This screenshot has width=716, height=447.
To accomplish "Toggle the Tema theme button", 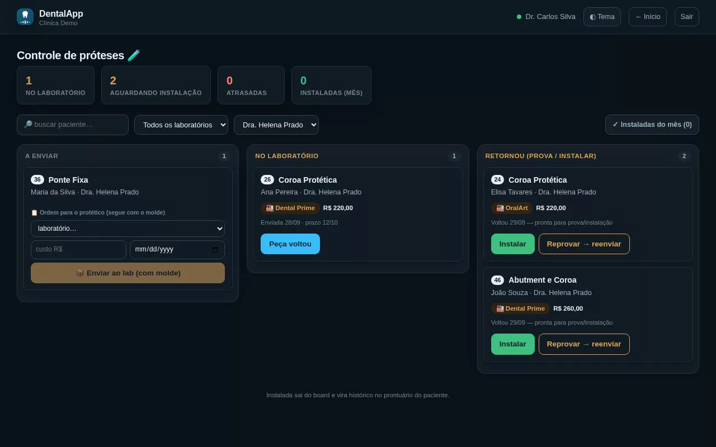I will pos(602,17).
